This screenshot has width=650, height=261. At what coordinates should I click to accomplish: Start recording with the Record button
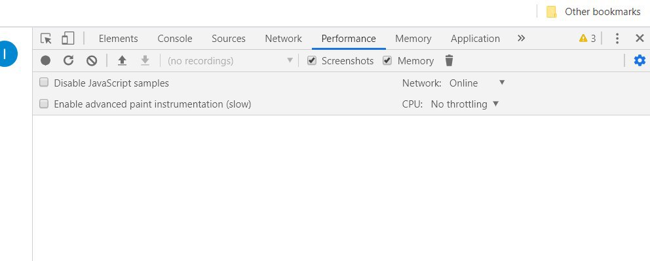(46, 61)
